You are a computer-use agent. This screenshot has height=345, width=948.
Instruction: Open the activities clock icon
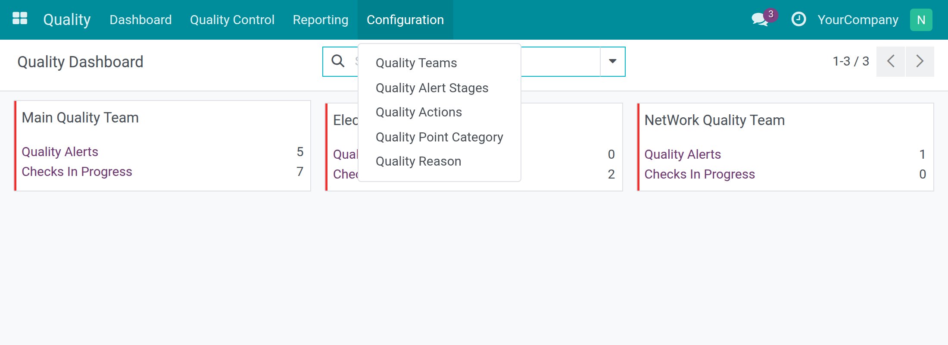[798, 19]
